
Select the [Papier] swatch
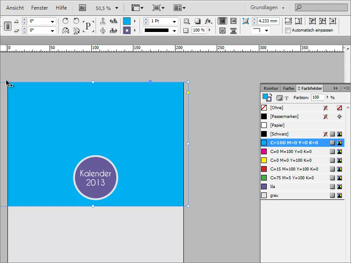pyautogui.click(x=302, y=125)
